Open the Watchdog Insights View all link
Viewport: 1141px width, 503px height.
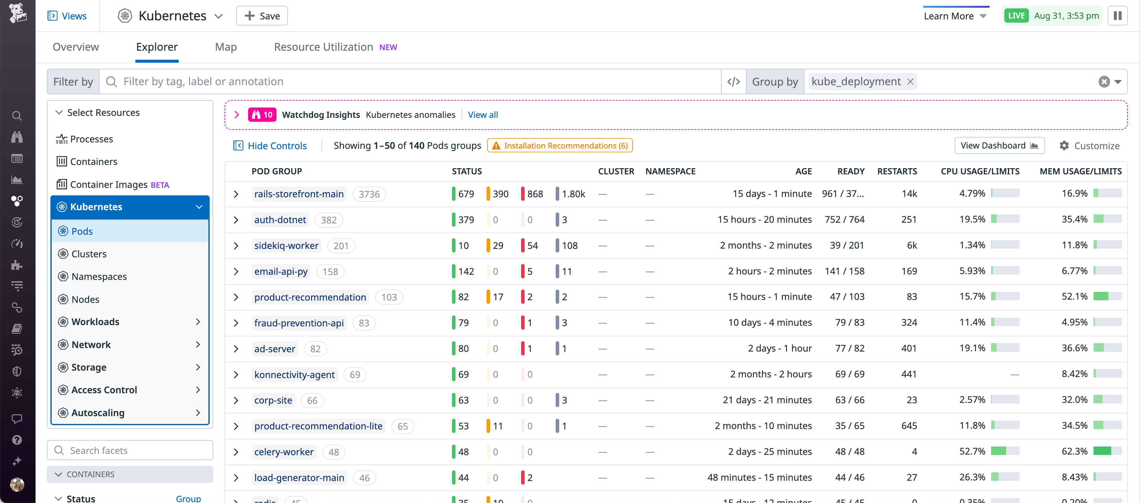pyautogui.click(x=483, y=114)
